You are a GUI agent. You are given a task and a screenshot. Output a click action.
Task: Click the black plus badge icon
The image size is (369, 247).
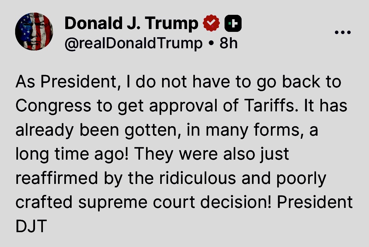coord(233,24)
